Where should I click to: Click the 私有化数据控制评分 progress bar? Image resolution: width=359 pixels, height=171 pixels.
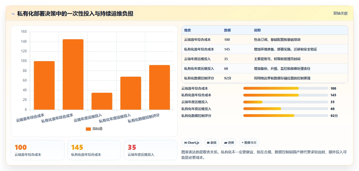point(286,116)
